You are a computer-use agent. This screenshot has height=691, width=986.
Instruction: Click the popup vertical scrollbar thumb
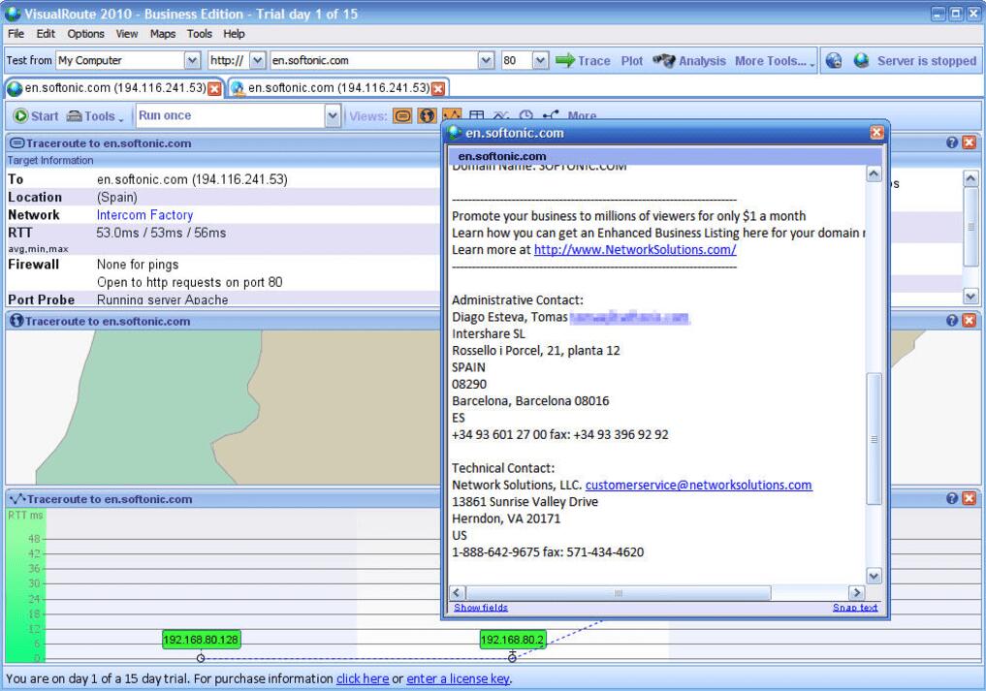point(875,439)
